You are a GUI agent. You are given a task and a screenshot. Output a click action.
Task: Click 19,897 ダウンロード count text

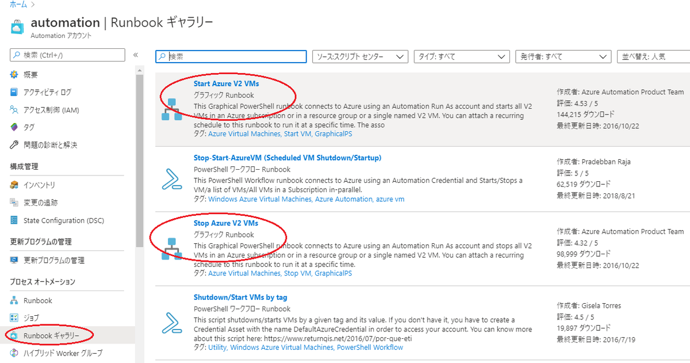584,328
